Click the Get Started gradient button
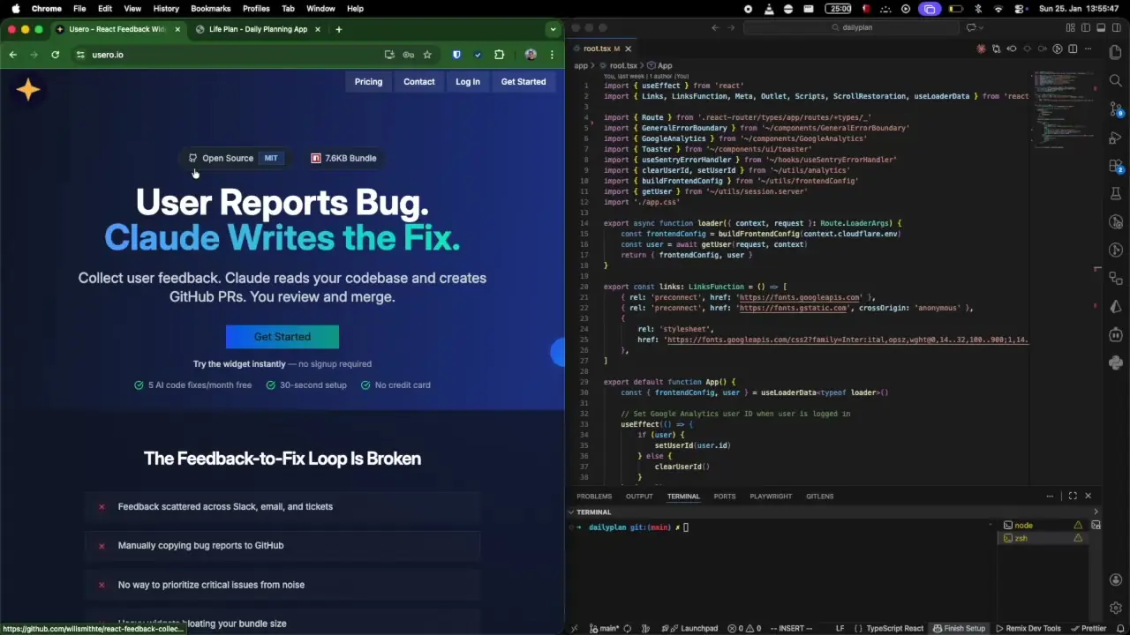Image resolution: width=1130 pixels, height=635 pixels. point(282,337)
